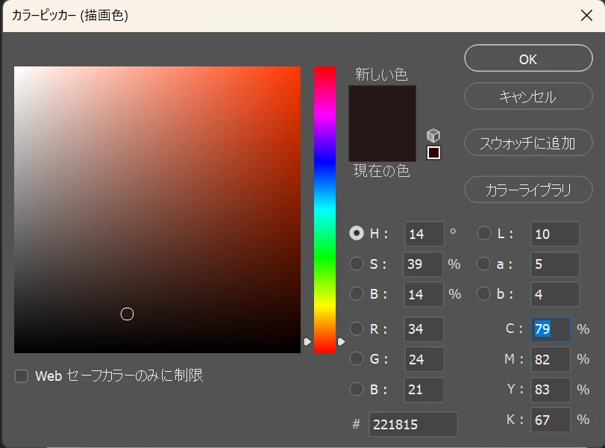Click the hue slider's left arrow handle
Viewport: 605px width, 448px height.
(x=307, y=342)
